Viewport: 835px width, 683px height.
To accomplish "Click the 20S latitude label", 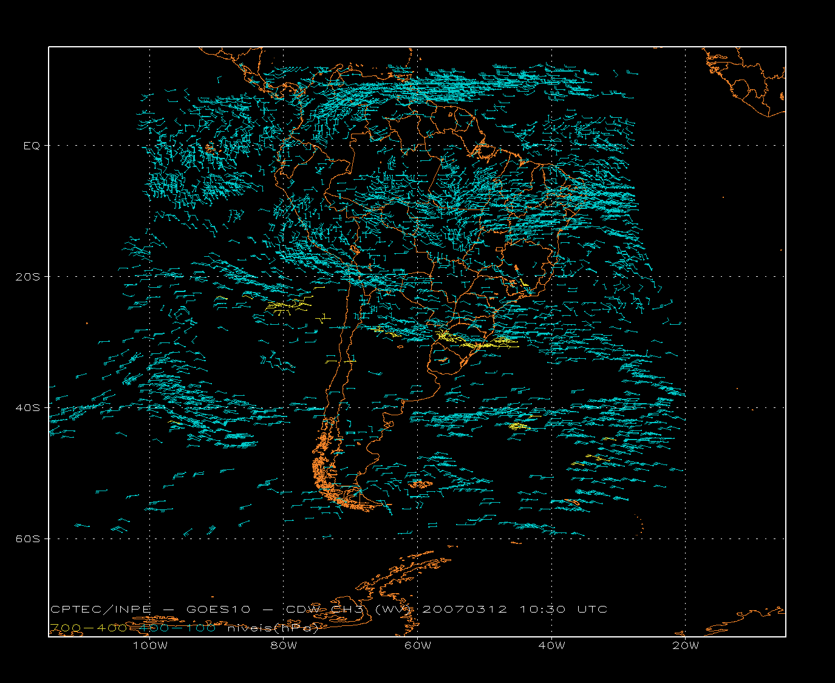I will pos(28,277).
